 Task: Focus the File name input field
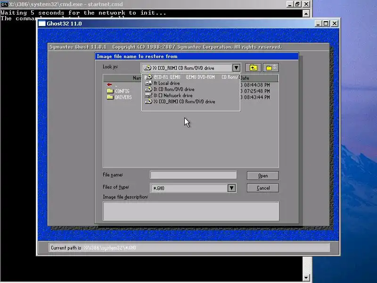(193, 175)
